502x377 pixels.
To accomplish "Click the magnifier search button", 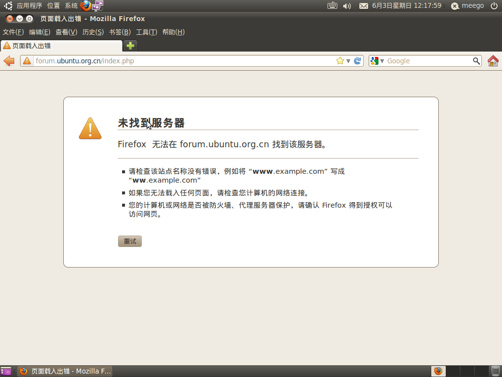I will pos(477,60).
